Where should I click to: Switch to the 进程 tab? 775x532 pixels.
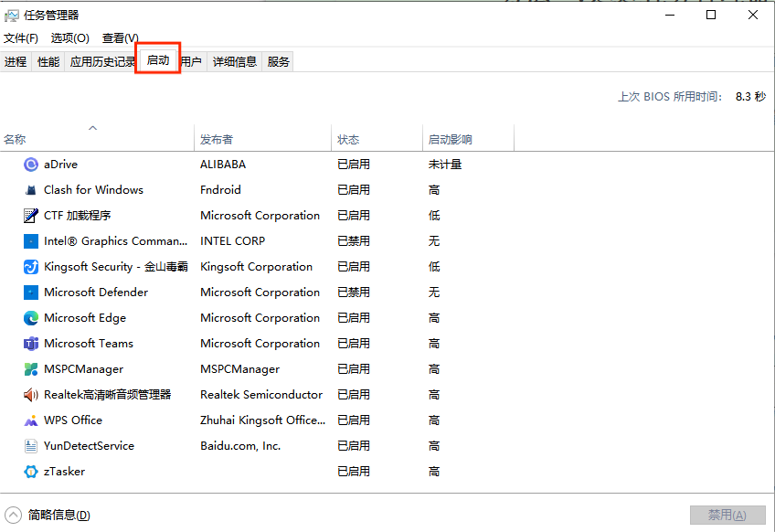pos(15,61)
